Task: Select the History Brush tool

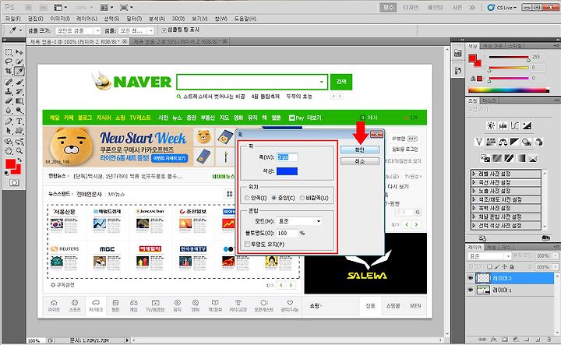Action: point(19,92)
